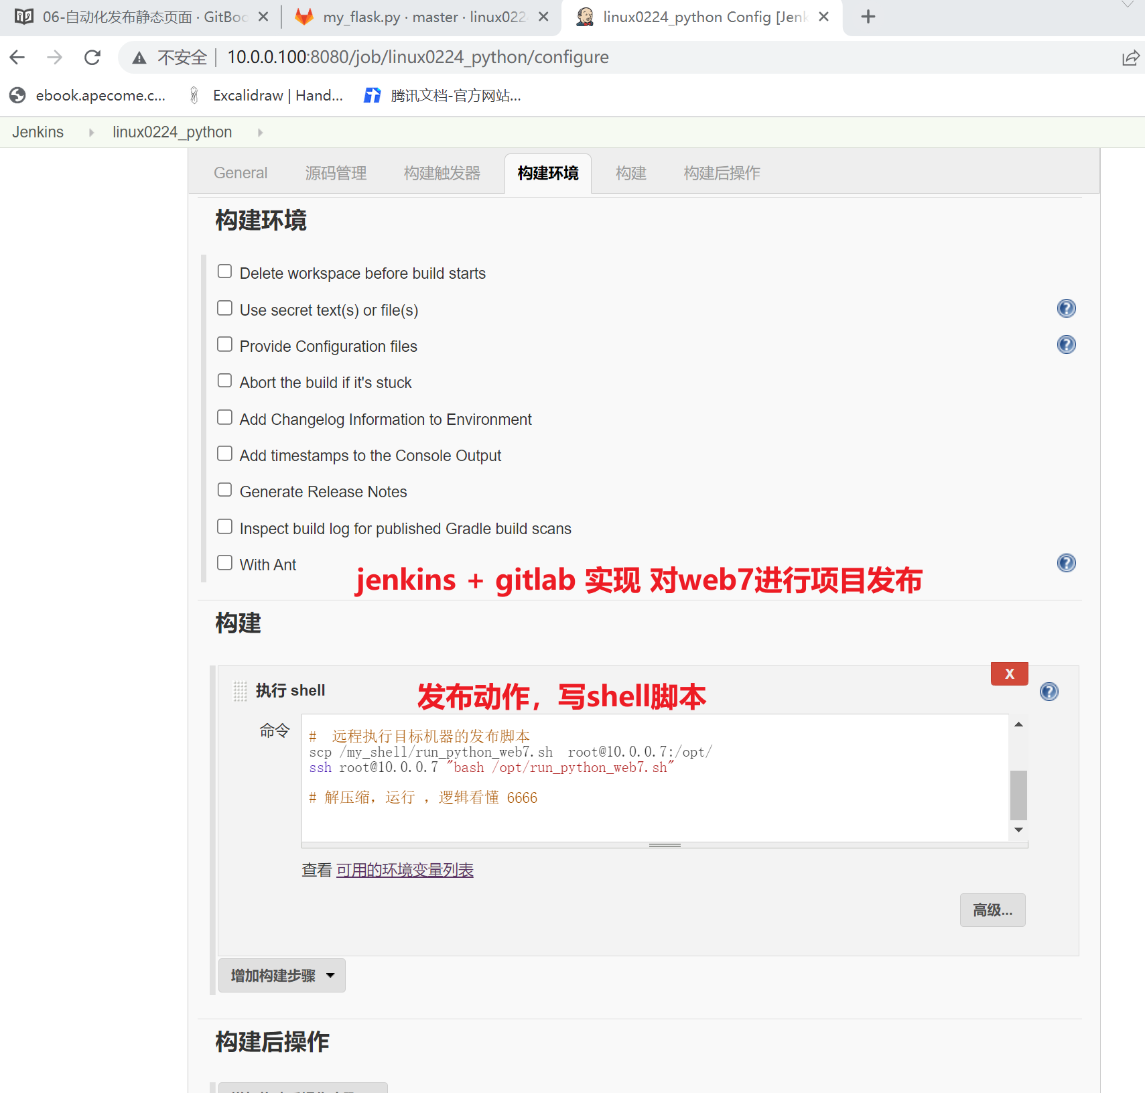1145x1093 pixels.
Task: Switch to the General config tab
Action: 241,173
